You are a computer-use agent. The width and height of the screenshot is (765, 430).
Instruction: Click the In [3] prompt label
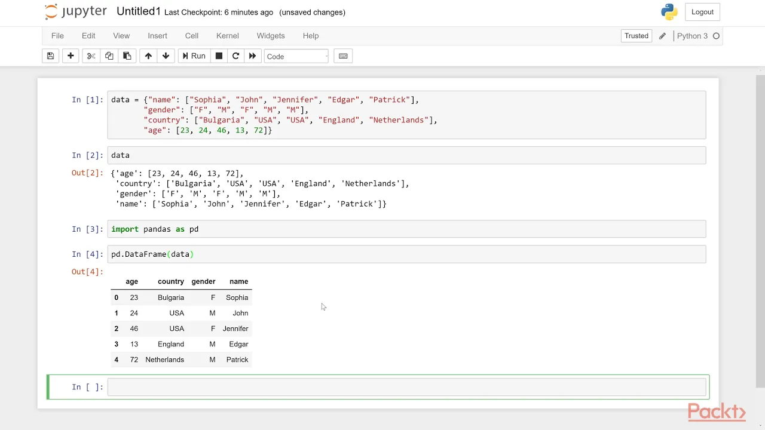click(x=88, y=229)
